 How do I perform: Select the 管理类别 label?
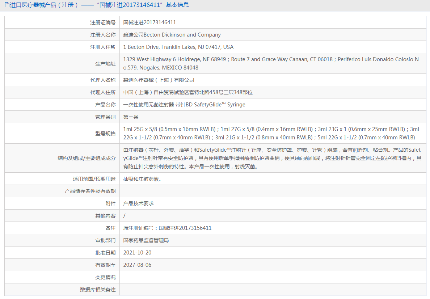pyautogui.click(x=105, y=117)
